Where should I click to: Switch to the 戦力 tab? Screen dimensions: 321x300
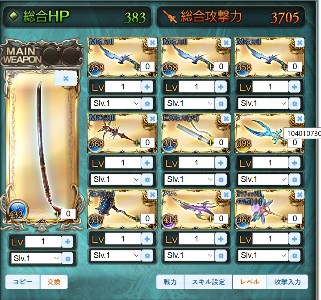click(170, 282)
